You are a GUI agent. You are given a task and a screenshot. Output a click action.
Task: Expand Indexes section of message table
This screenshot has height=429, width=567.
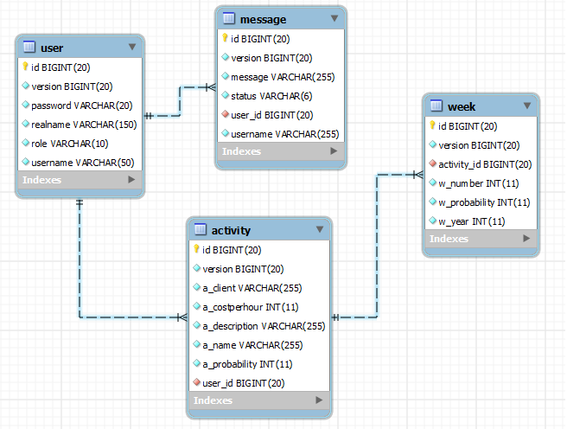click(334, 150)
